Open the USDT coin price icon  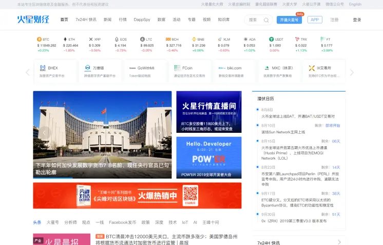[272, 39]
